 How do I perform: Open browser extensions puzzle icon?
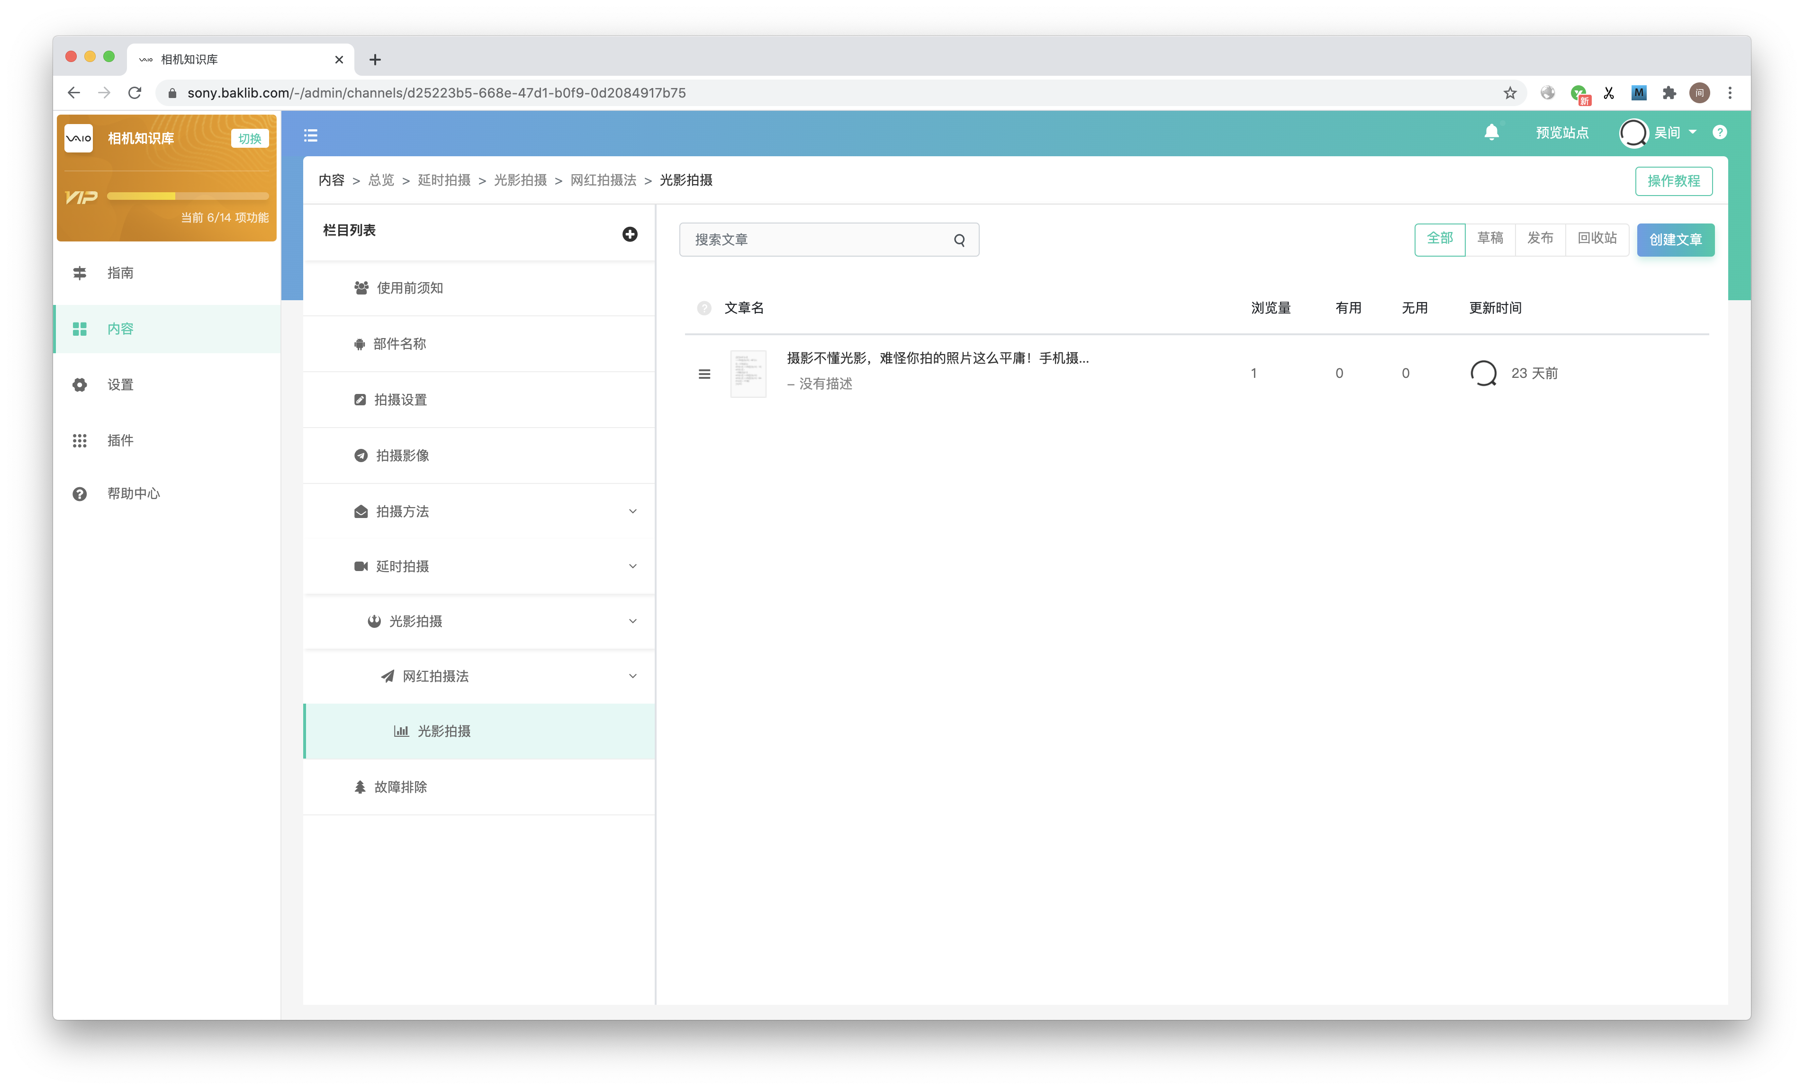[x=1669, y=93]
